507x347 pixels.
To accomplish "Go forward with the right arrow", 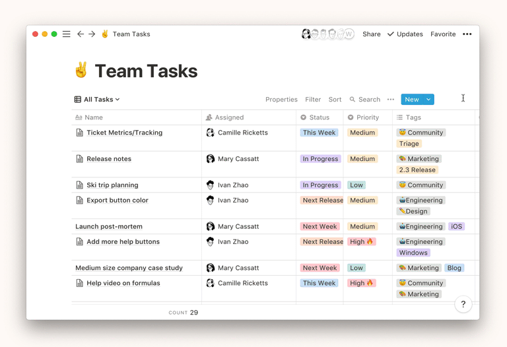I will coord(92,34).
